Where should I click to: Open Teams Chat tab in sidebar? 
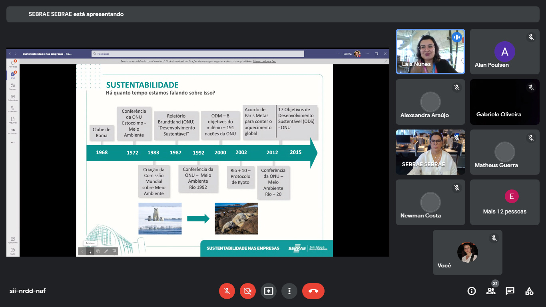(x=13, y=75)
